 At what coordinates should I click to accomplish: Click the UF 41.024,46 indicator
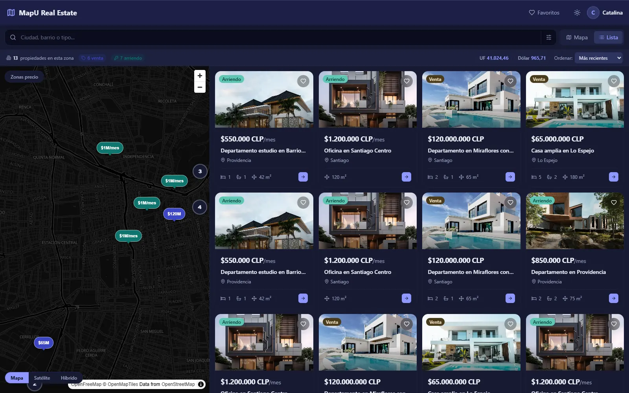[x=494, y=58]
